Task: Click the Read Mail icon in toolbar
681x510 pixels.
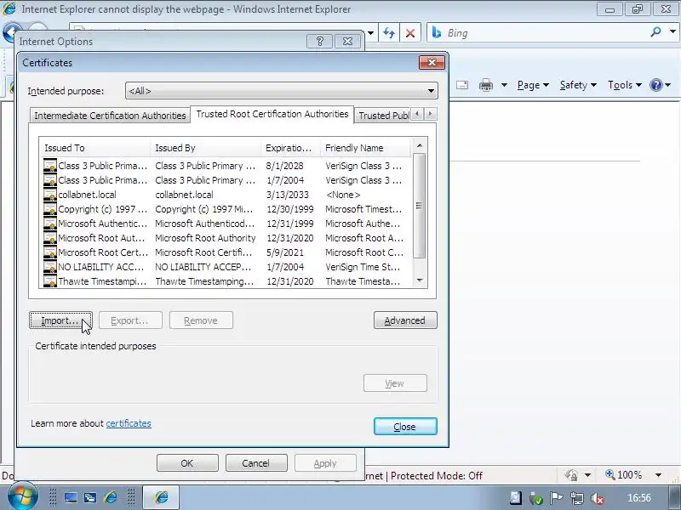Action: pos(462,85)
